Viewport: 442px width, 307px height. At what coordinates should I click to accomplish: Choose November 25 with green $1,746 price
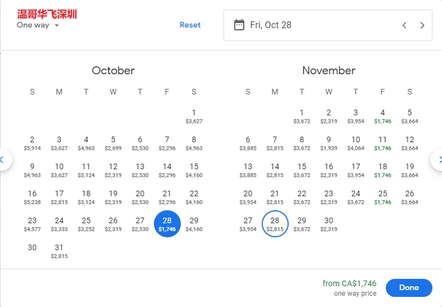(382, 197)
